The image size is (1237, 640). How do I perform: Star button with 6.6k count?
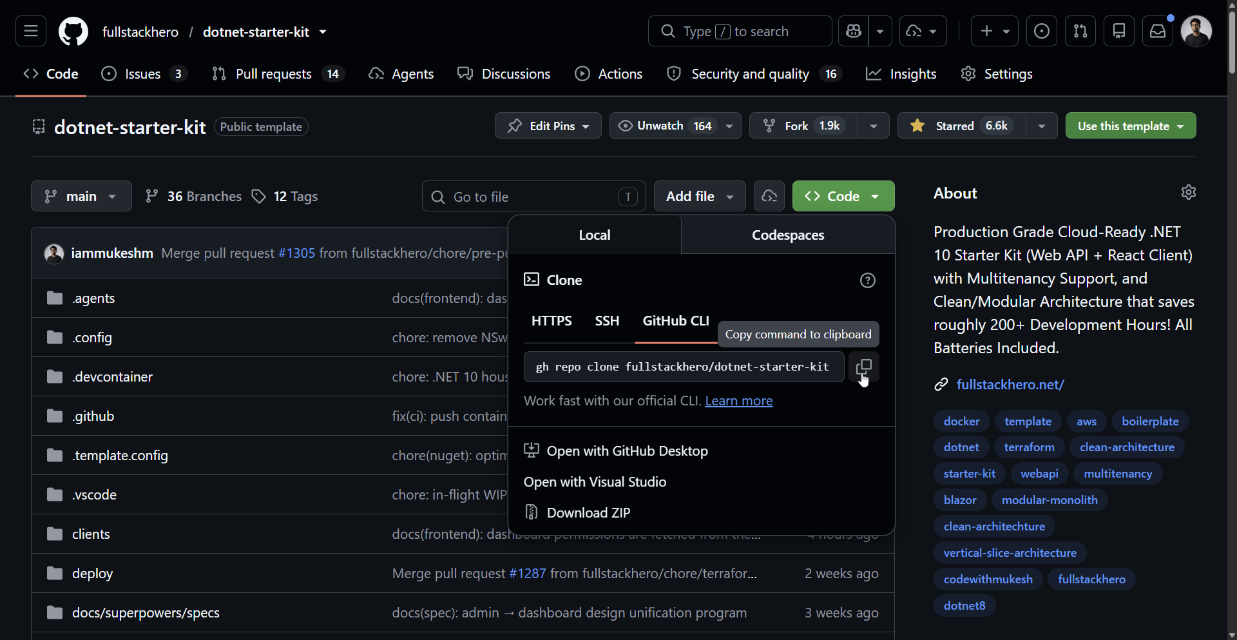point(961,126)
